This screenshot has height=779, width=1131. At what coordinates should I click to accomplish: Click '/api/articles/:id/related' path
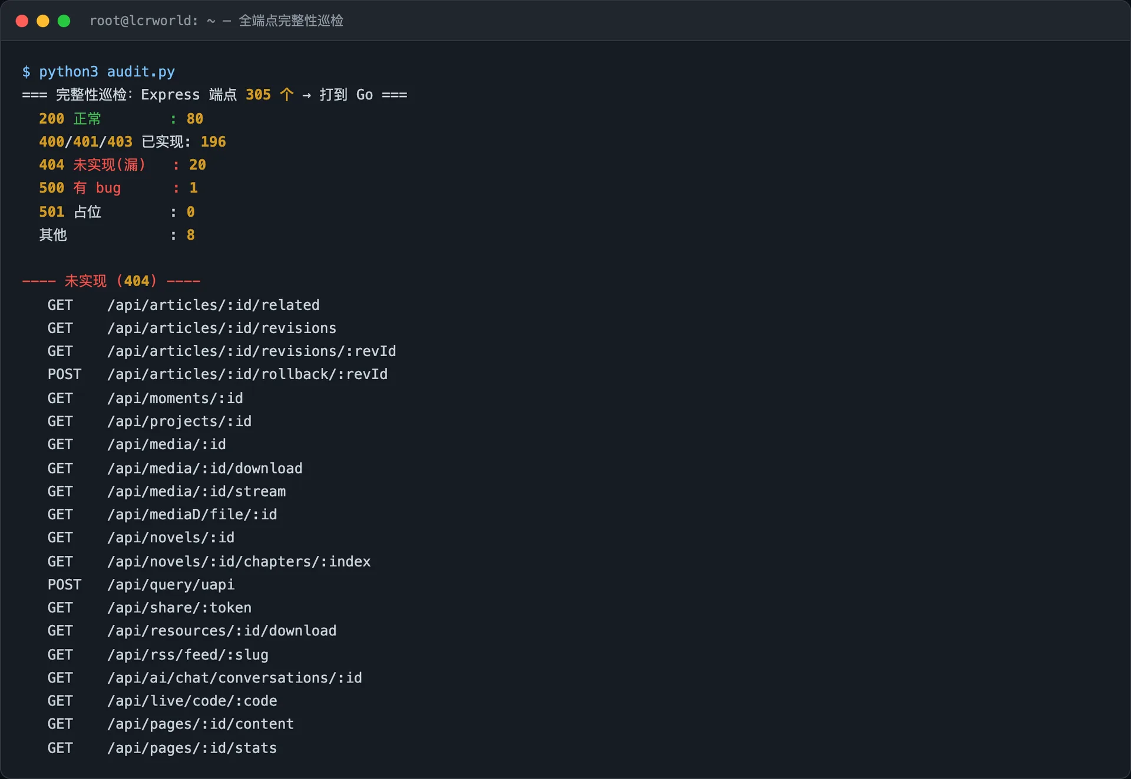coord(213,305)
